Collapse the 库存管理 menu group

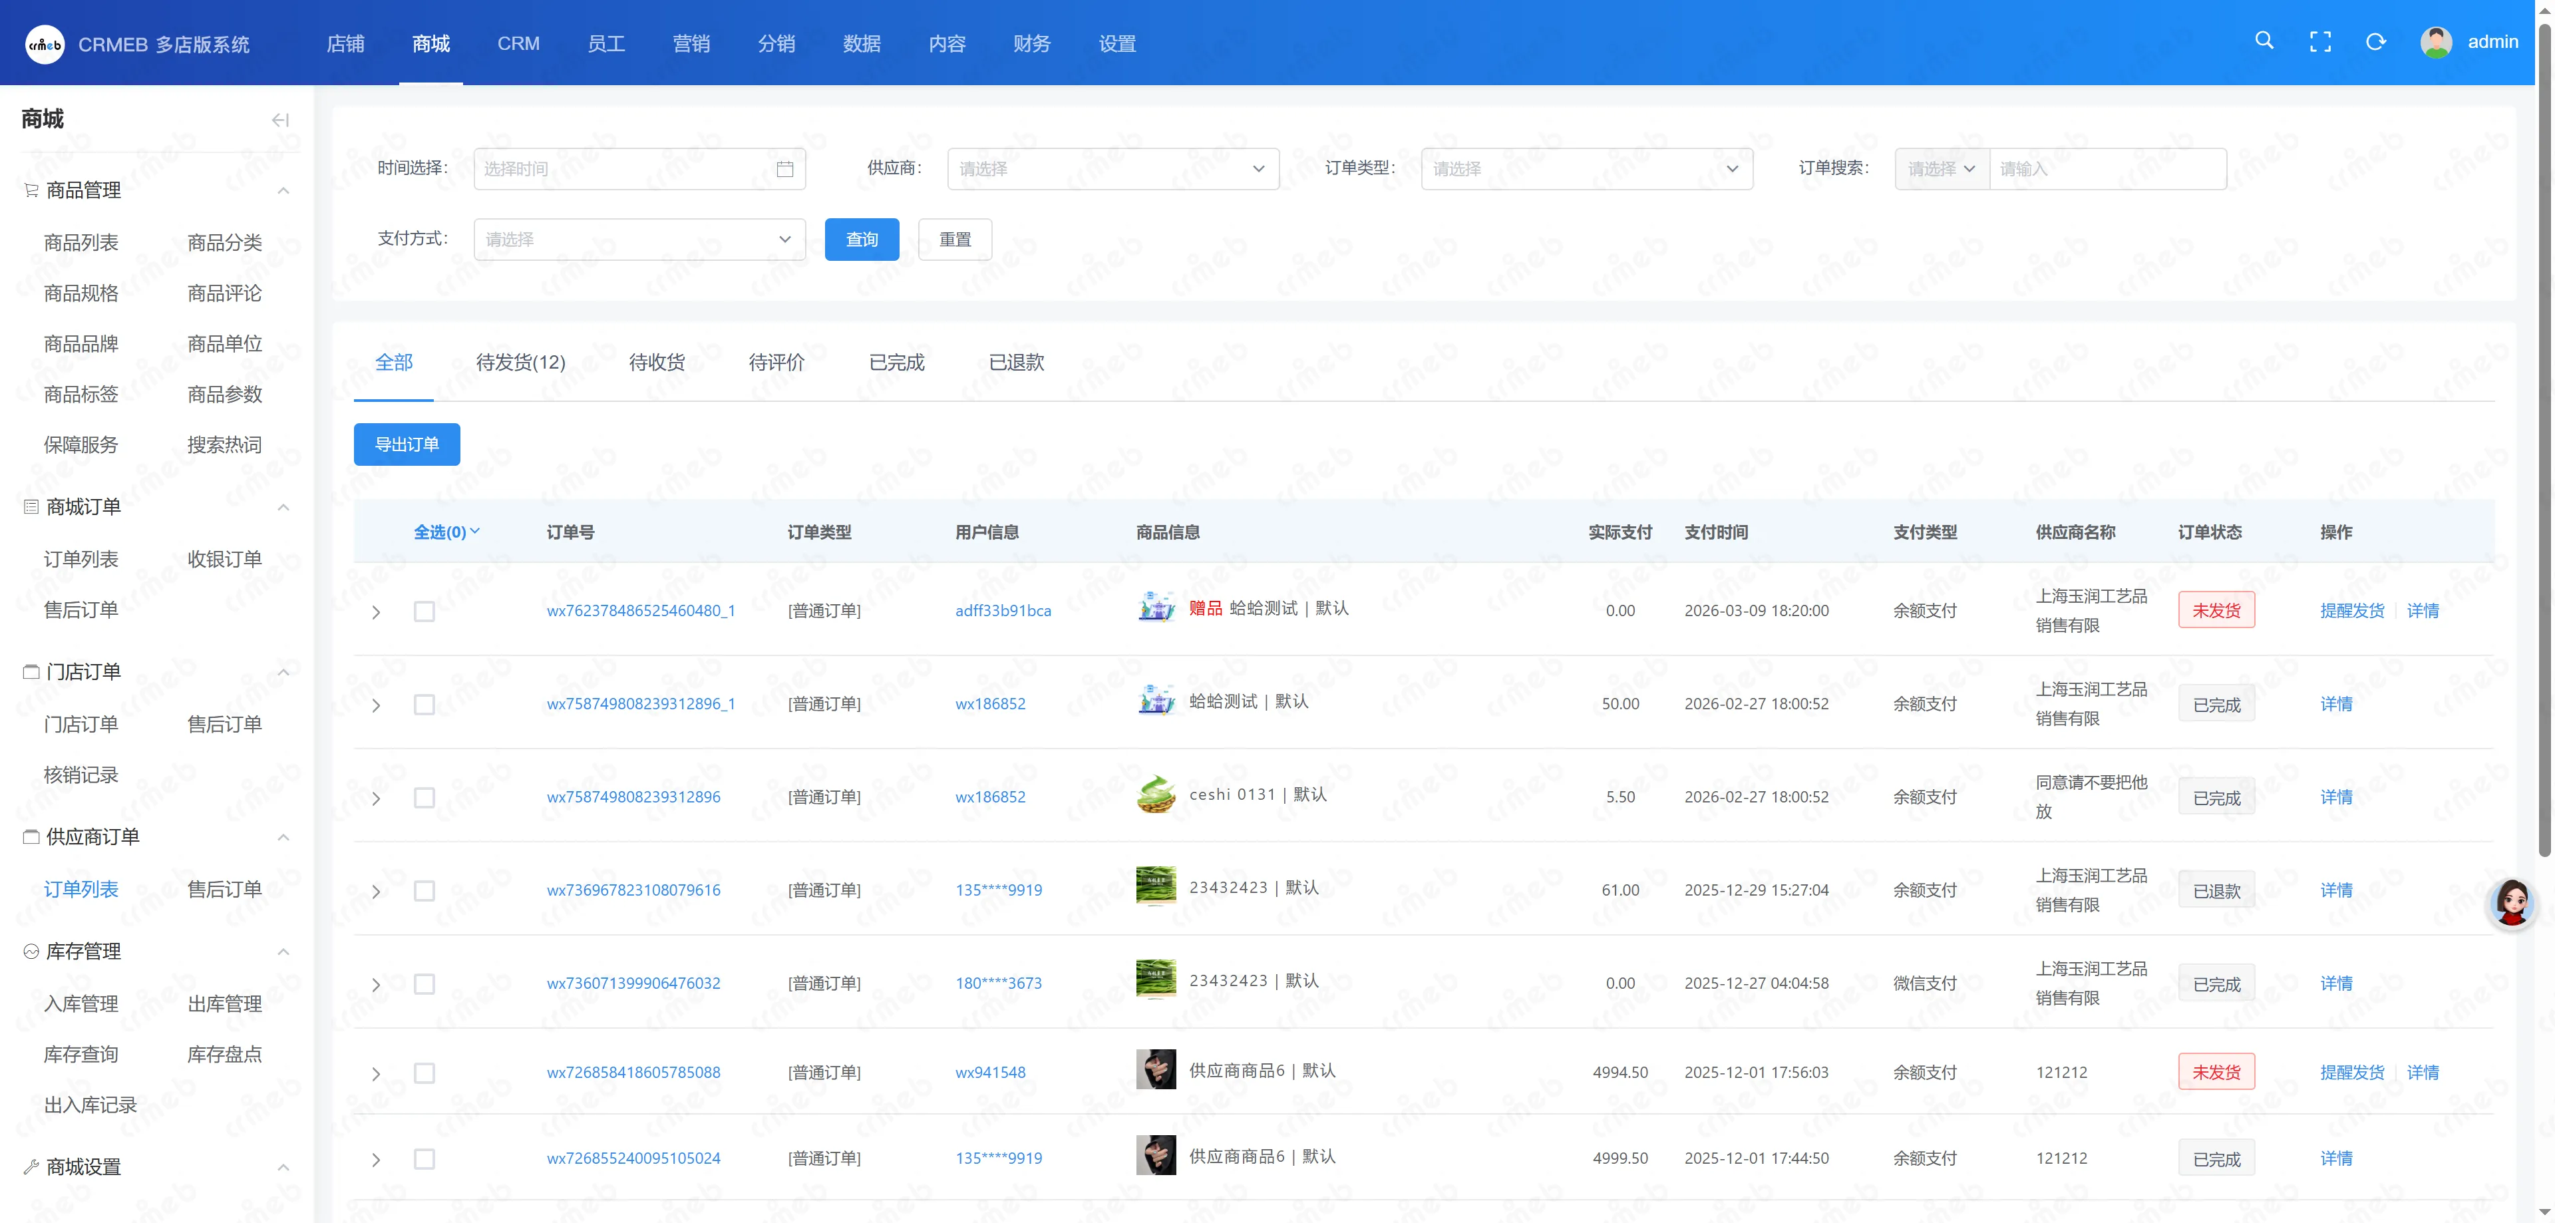coord(283,952)
